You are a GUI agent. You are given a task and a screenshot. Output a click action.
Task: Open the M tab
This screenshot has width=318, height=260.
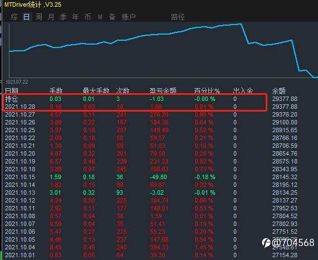point(100,17)
